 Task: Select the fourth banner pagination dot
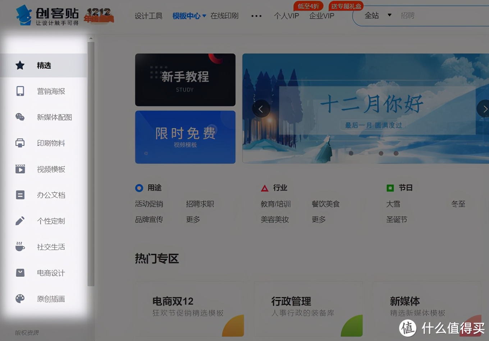(396, 153)
